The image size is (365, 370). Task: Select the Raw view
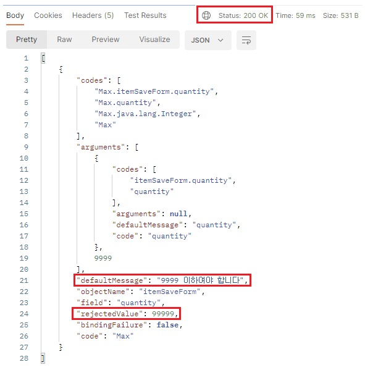coord(64,40)
